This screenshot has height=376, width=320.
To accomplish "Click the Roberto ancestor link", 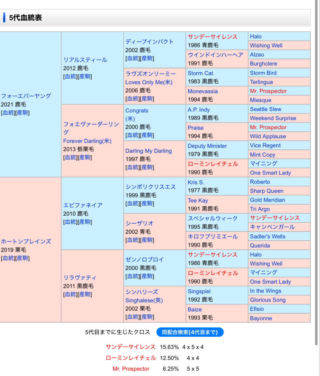I will 260,182.
